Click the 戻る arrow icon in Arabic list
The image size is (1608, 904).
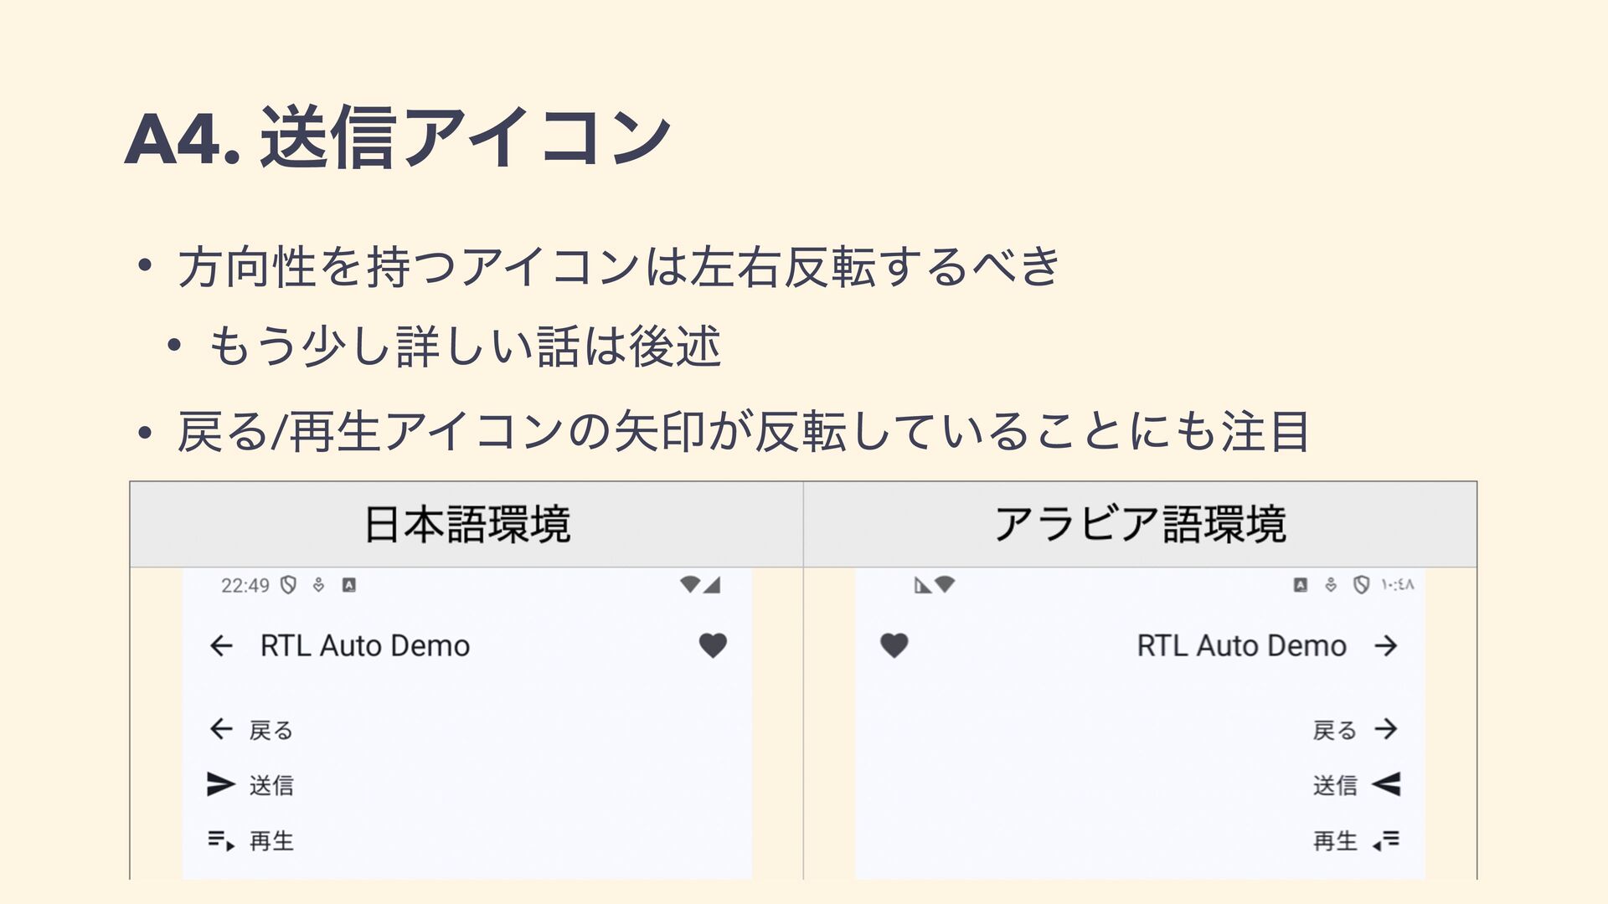(1386, 729)
